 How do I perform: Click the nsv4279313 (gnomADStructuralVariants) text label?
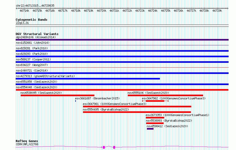pos(45,76)
